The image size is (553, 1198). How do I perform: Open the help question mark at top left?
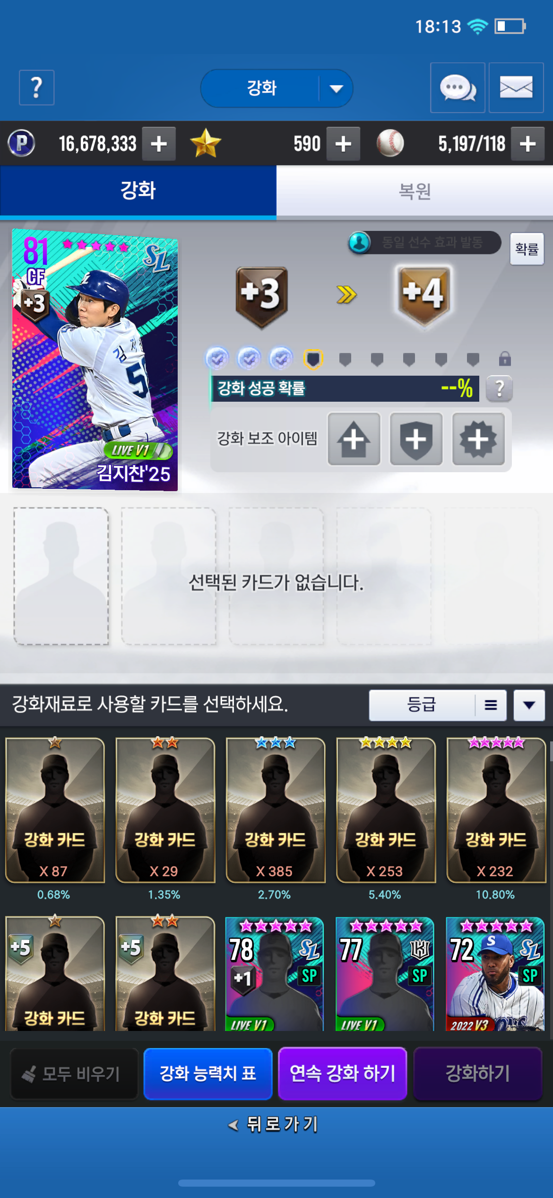[36, 88]
